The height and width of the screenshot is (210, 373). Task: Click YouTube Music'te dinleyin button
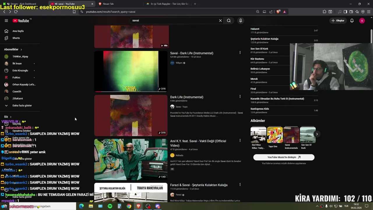284,157
